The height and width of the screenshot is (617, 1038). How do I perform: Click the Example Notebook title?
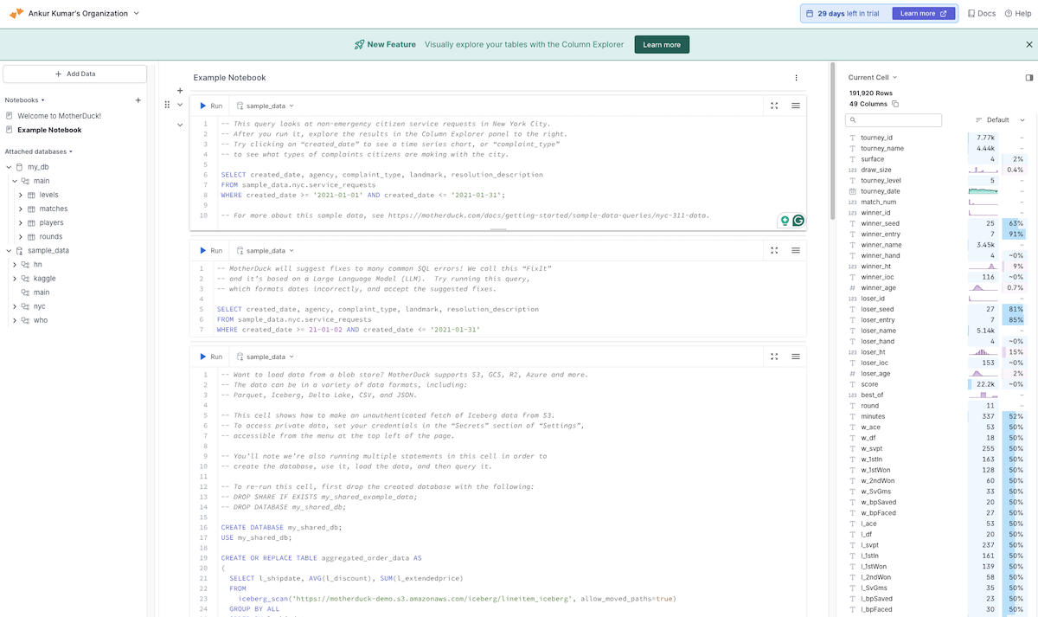point(229,78)
